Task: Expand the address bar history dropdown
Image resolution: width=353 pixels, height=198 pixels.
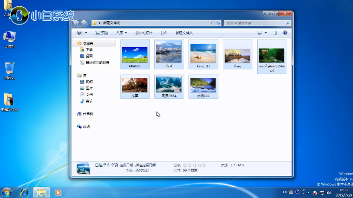Action: 212,23
